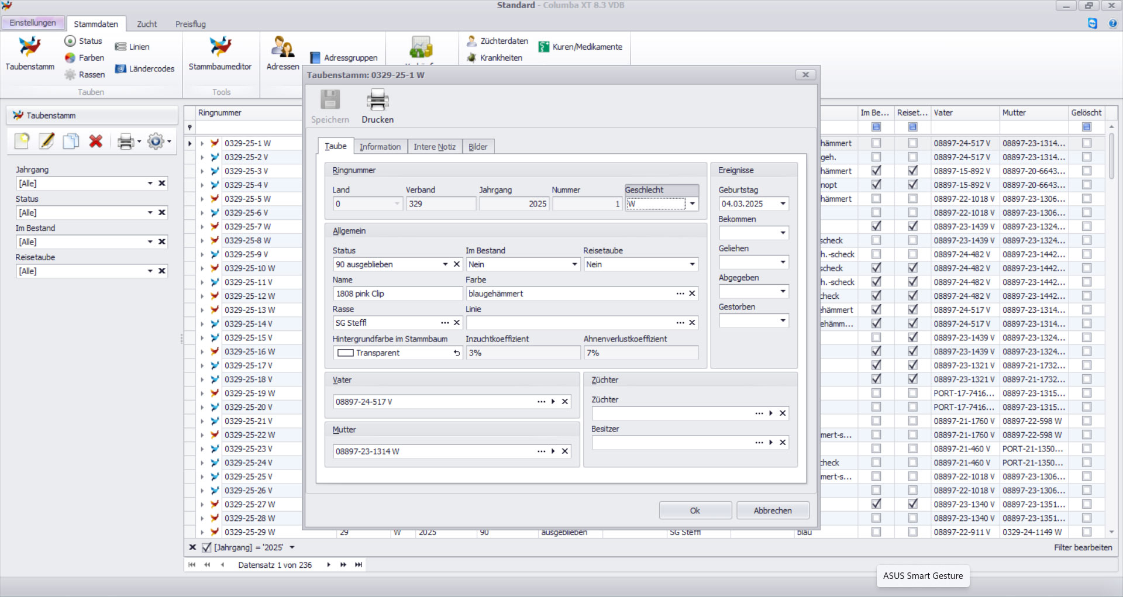Image resolution: width=1123 pixels, height=597 pixels.
Task: Open the Geburtstag date dropdown
Action: click(783, 204)
